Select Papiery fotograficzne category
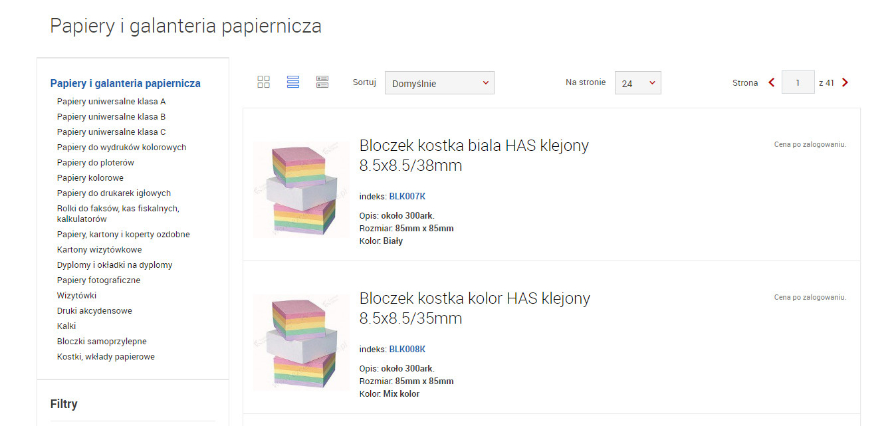 pos(98,280)
